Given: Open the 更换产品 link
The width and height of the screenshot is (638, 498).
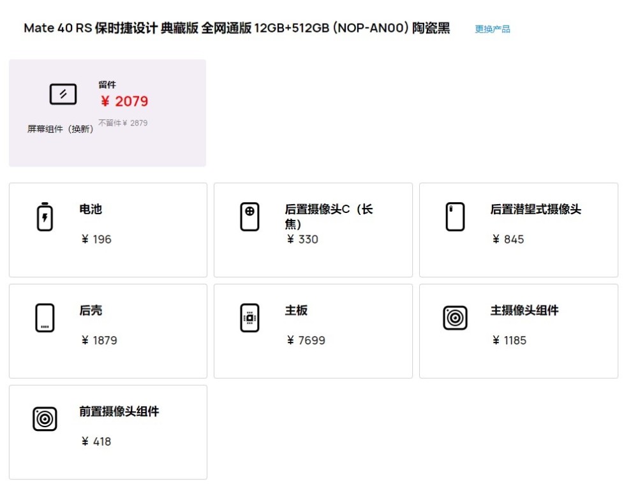Looking at the screenshot, I should click(491, 28).
